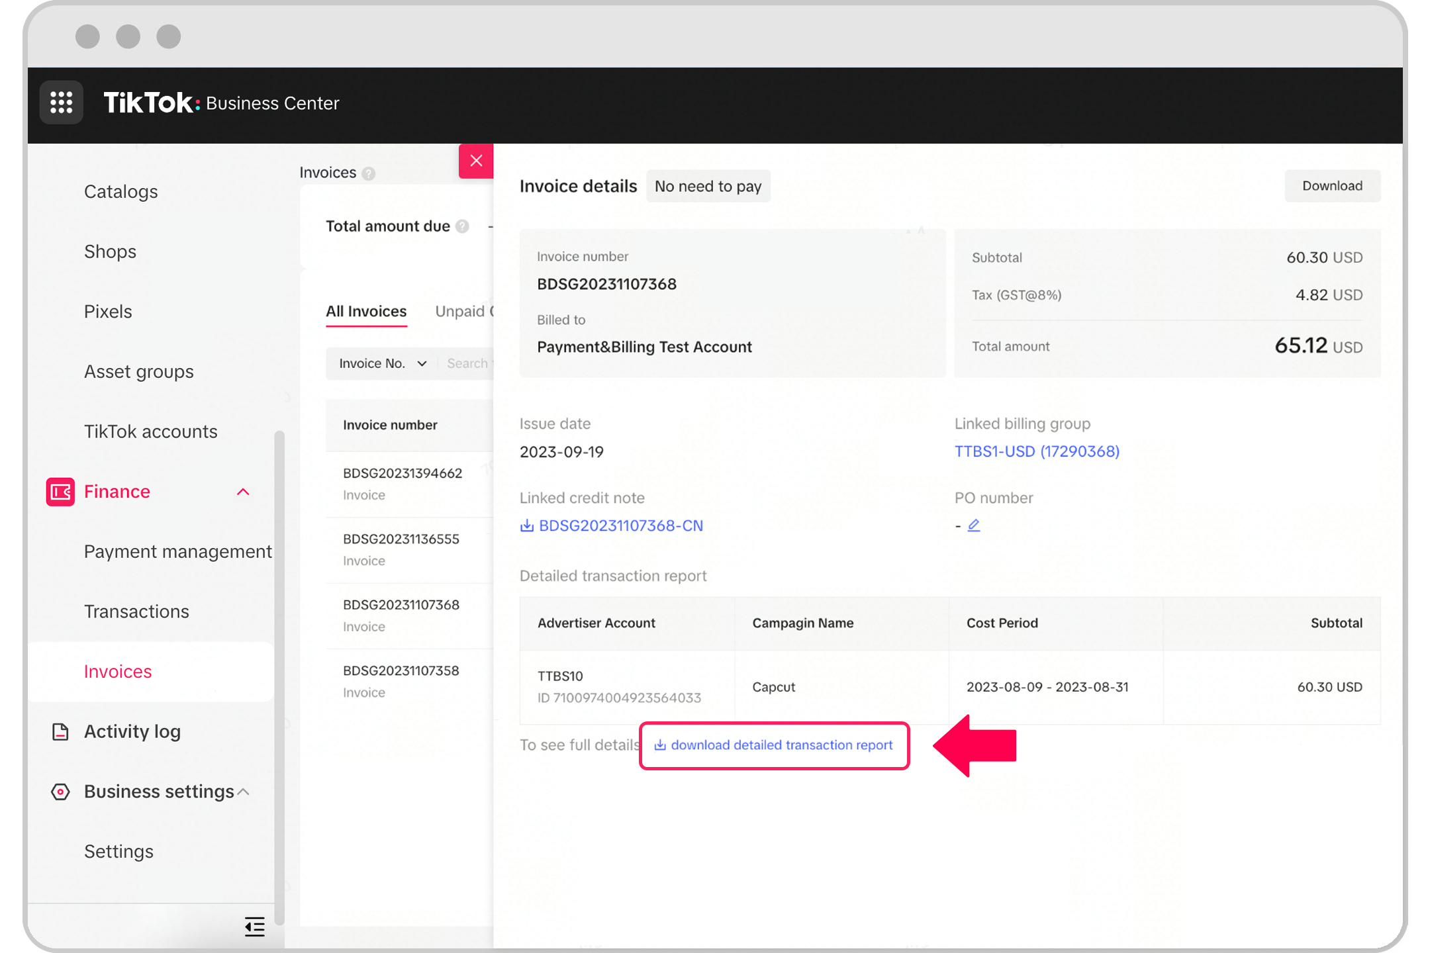Collapse the sidebar using bottom icon

[254, 927]
